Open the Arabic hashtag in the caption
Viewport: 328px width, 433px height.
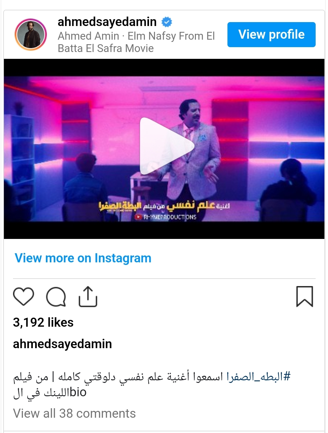tap(258, 377)
